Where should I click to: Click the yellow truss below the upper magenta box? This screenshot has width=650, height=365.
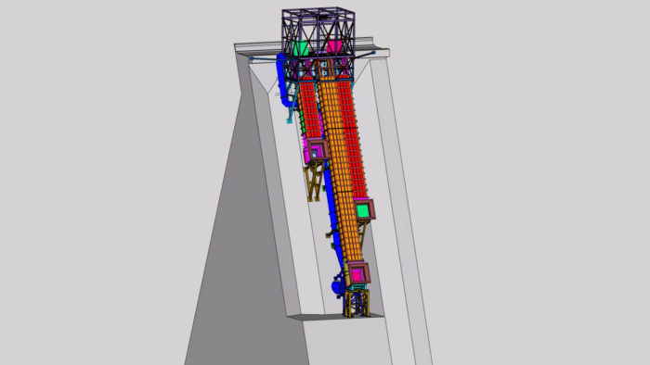pos(314,181)
